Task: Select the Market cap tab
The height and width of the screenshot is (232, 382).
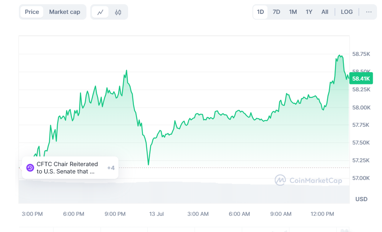Action: pyautogui.click(x=64, y=12)
